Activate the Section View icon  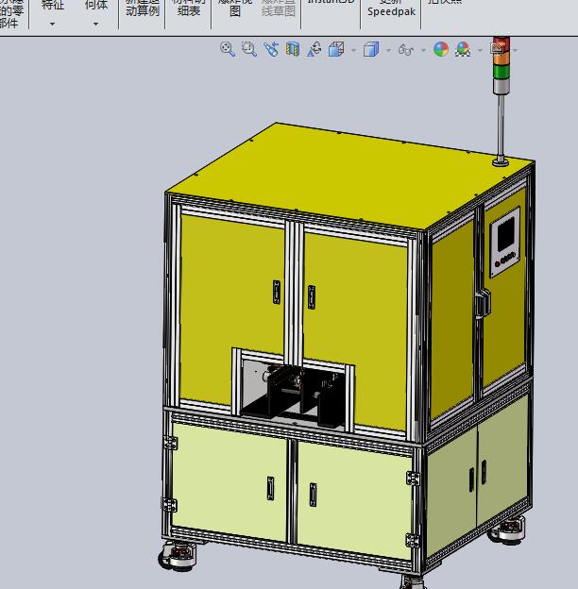pyautogui.click(x=293, y=49)
